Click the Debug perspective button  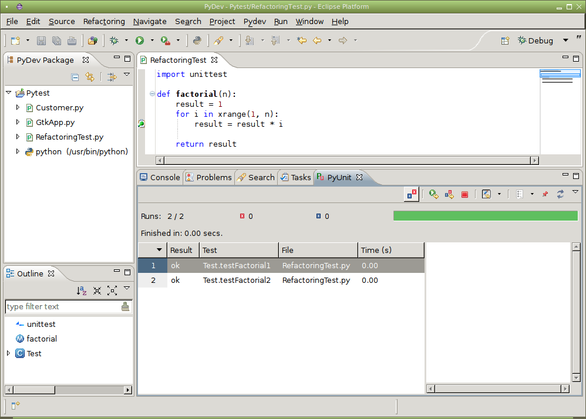coord(535,40)
